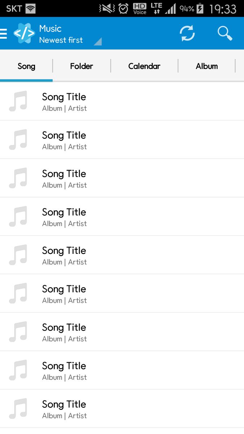Refresh the music library

[x=187, y=33]
